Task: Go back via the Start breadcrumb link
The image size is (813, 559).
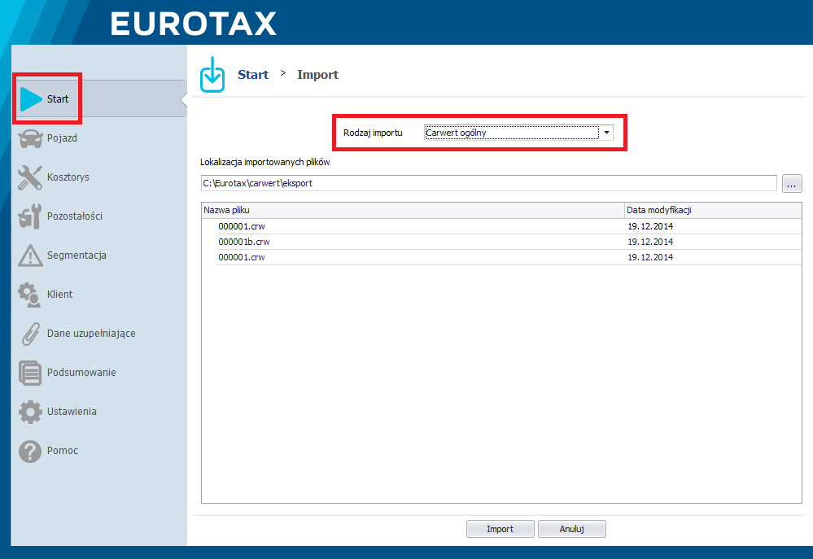Action: [253, 75]
